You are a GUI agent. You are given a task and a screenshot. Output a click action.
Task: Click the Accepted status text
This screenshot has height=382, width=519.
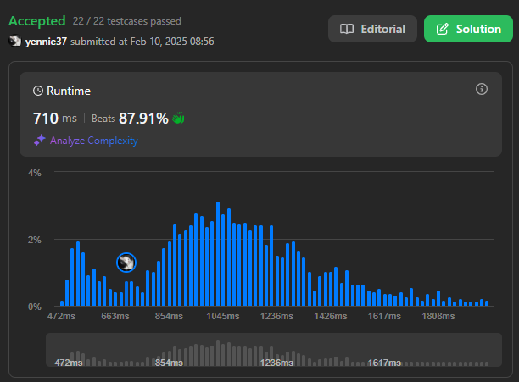tap(37, 21)
